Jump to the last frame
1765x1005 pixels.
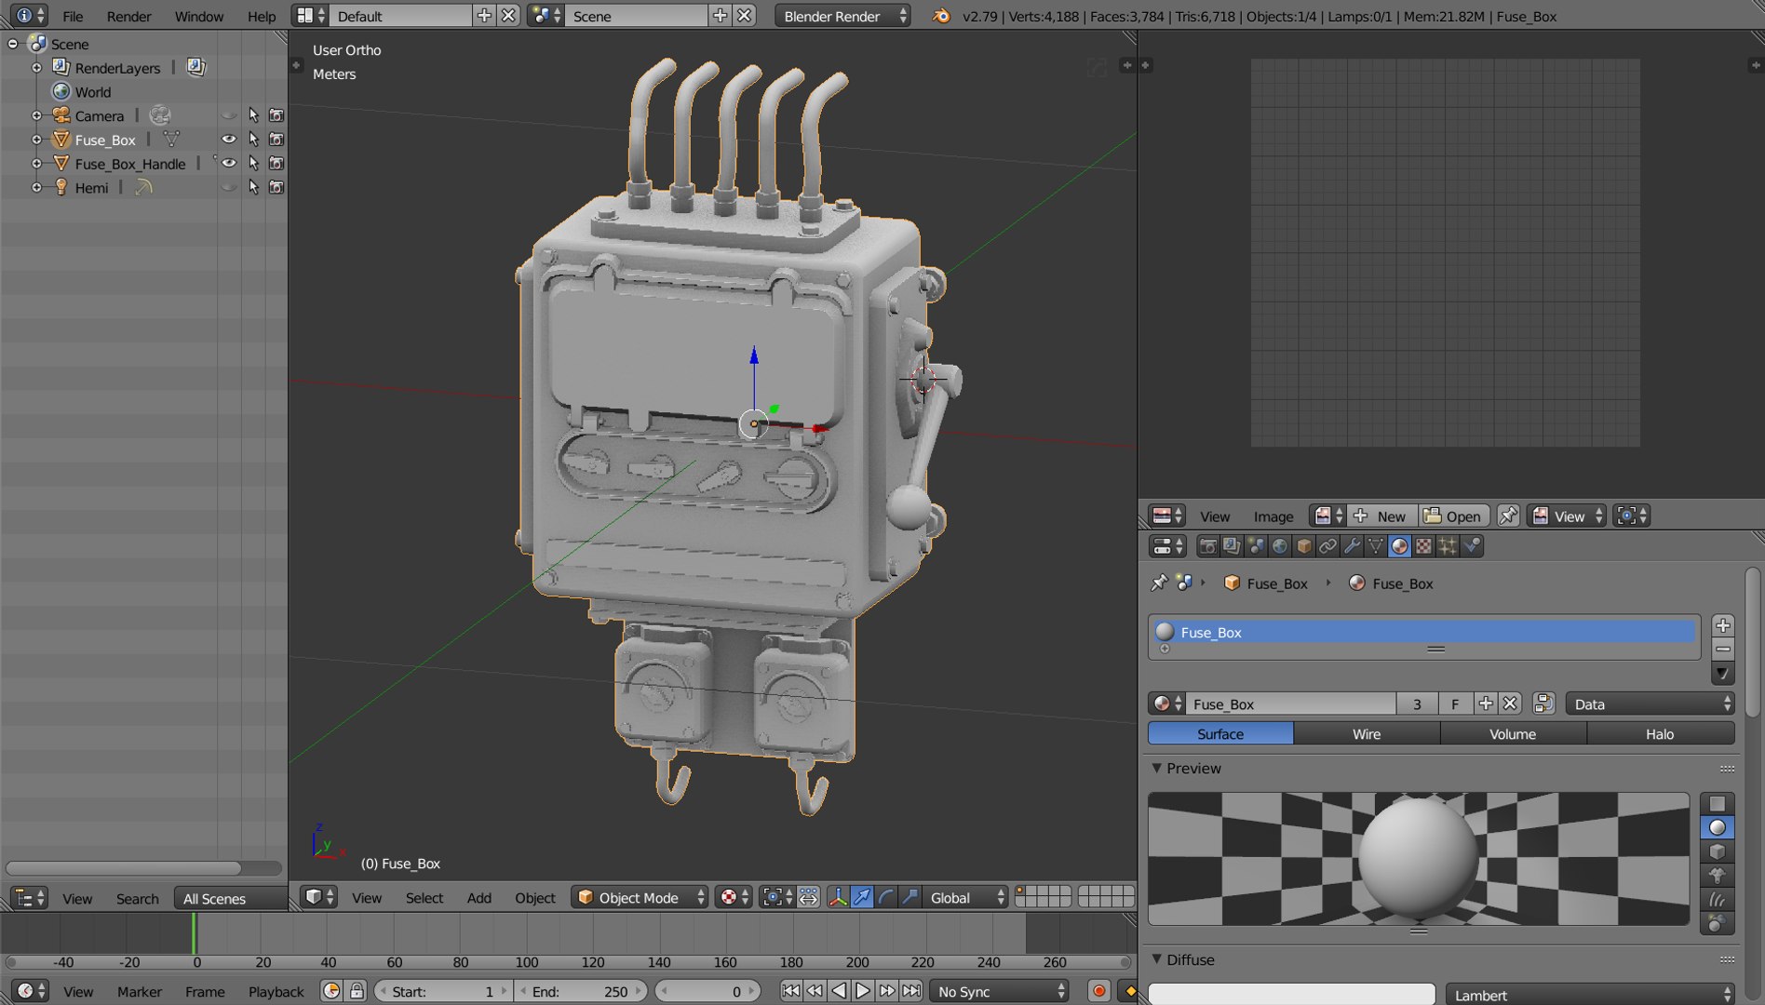click(x=911, y=991)
